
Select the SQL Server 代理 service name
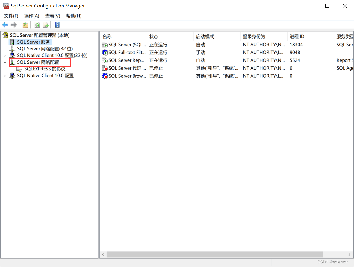(127, 68)
